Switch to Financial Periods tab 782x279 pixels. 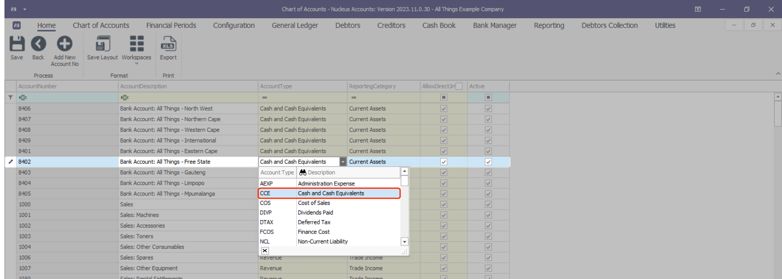[171, 25]
